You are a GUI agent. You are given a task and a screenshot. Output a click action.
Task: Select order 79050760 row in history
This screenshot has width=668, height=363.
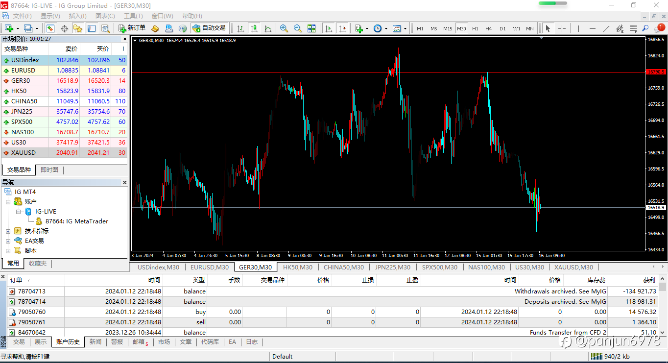pyautogui.click(x=333, y=312)
